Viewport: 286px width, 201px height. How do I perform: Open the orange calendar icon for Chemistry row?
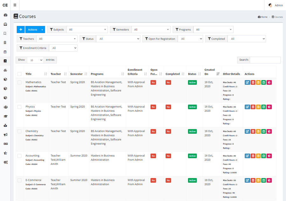[258, 131]
